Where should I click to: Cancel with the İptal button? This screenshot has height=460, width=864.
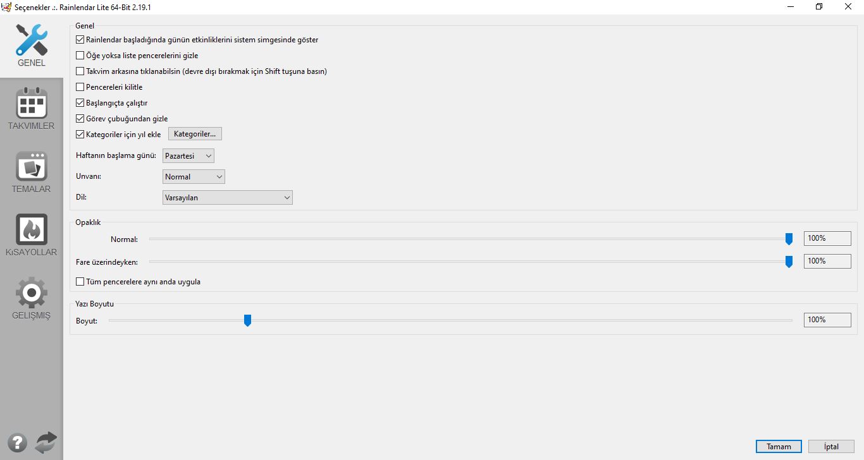(831, 447)
